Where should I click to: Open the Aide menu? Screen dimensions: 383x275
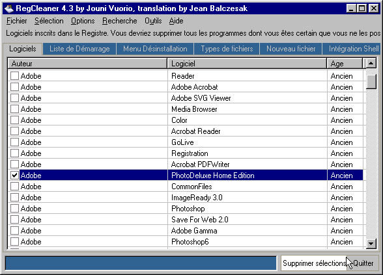click(176, 21)
